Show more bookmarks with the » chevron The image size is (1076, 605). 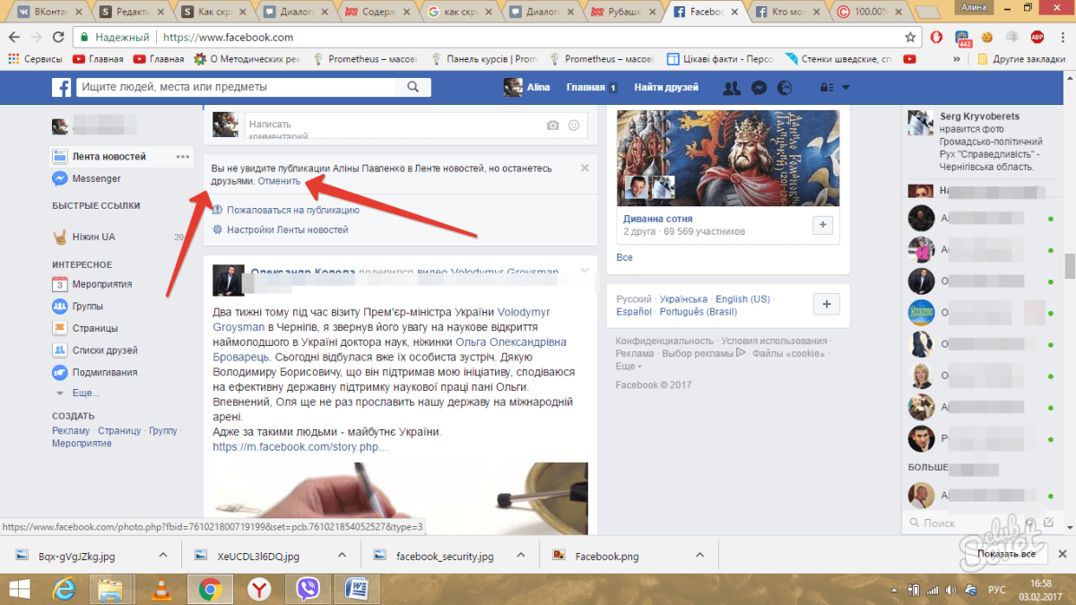click(957, 59)
